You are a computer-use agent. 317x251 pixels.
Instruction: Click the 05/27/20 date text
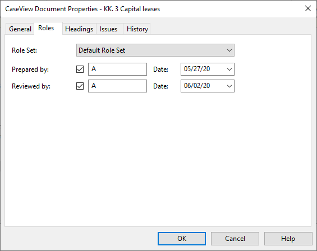(197, 69)
